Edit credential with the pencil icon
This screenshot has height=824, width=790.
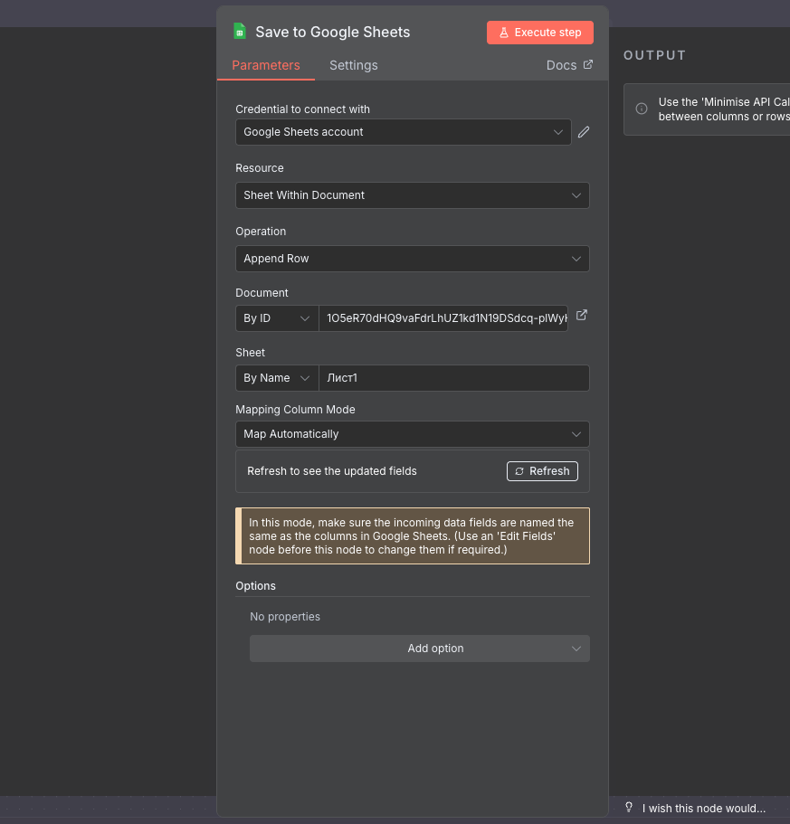584,132
